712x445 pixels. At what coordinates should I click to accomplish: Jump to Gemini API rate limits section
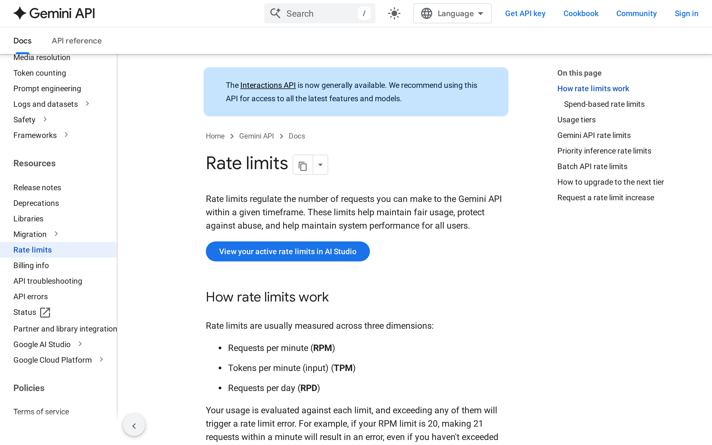pyautogui.click(x=594, y=135)
